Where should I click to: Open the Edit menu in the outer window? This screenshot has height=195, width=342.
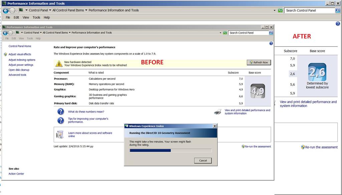click(16, 17)
